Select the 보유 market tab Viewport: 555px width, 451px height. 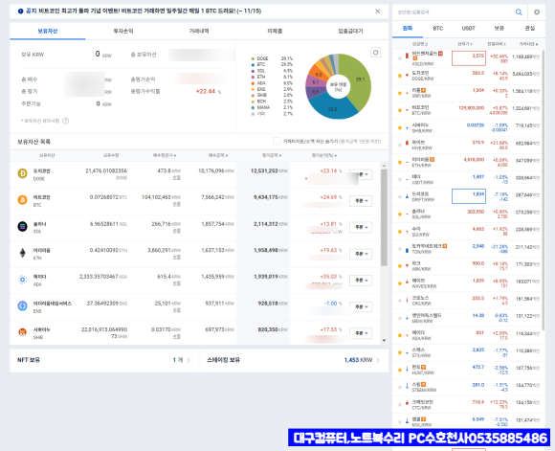pyautogui.click(x=499, y=29)
